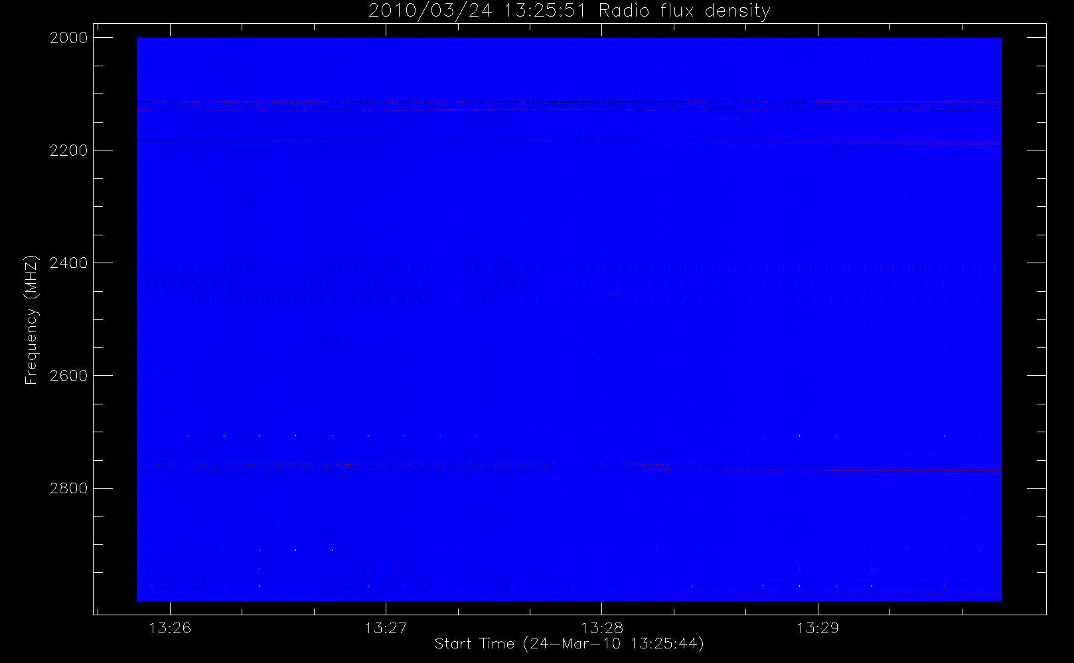Select the 'Frequency (MHZ)' y-axis label
The width and height of the screenshot is (1074, 663).
(31, 320)
